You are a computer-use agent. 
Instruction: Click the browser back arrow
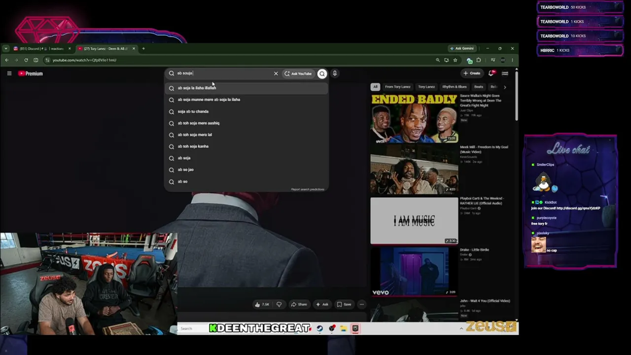click(x=7, y=60)
